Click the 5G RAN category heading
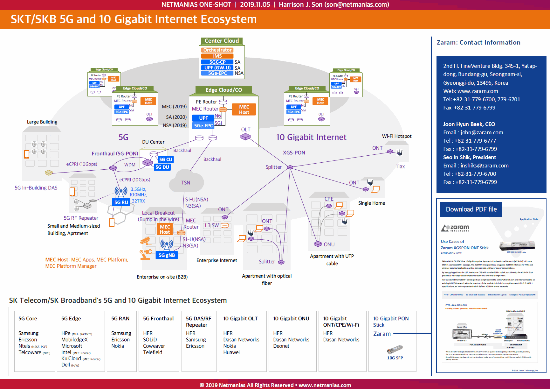 (x=120, y=319)
